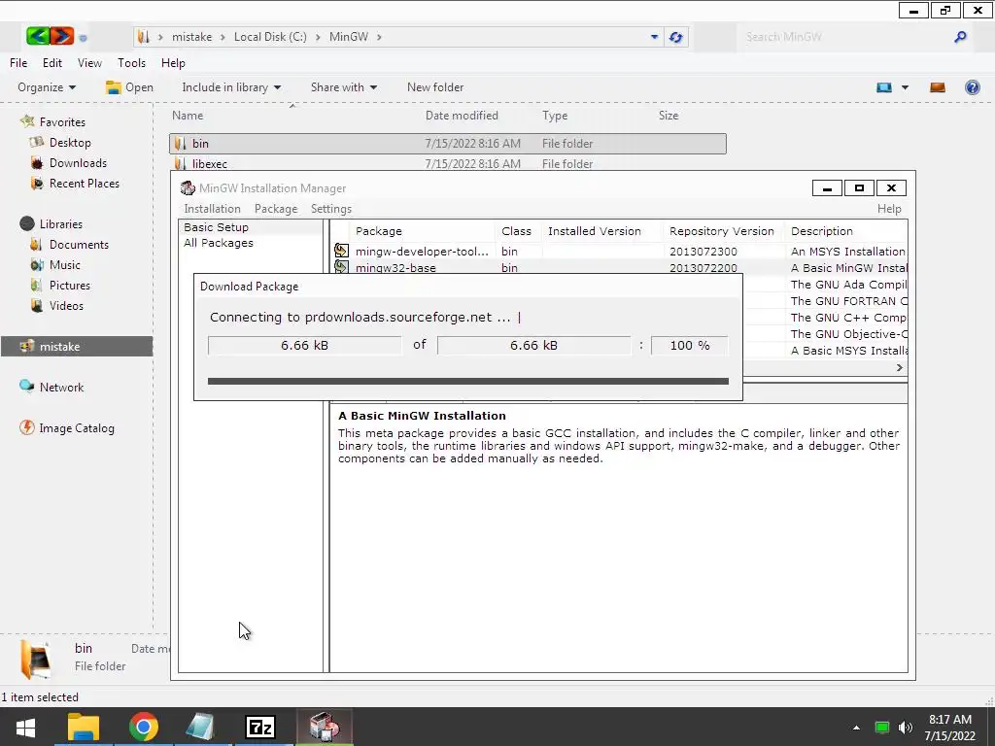Show hidden tray icons arrow
Image resolution: width=995 pixels, height=746 pixels.
pyautogui.click(x=856, y=728)
